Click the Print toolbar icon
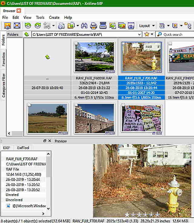Viewport: 194px width, 223px height. pos(94,26)
